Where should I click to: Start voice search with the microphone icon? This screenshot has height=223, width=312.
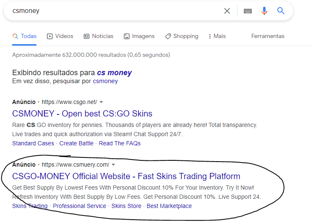264,11
